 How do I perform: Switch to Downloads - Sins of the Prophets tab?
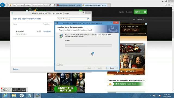coord(69,5)
